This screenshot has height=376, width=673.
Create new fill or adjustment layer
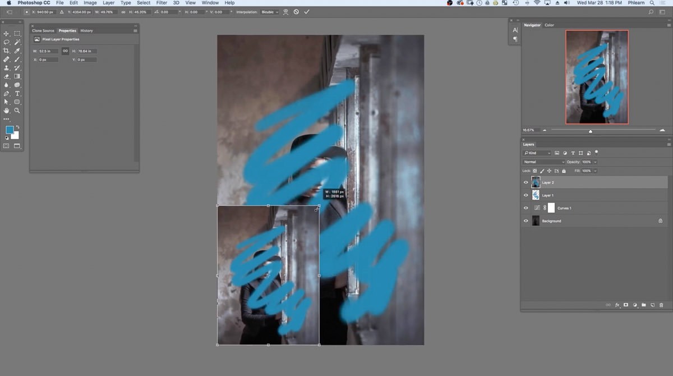pos(635,305)
